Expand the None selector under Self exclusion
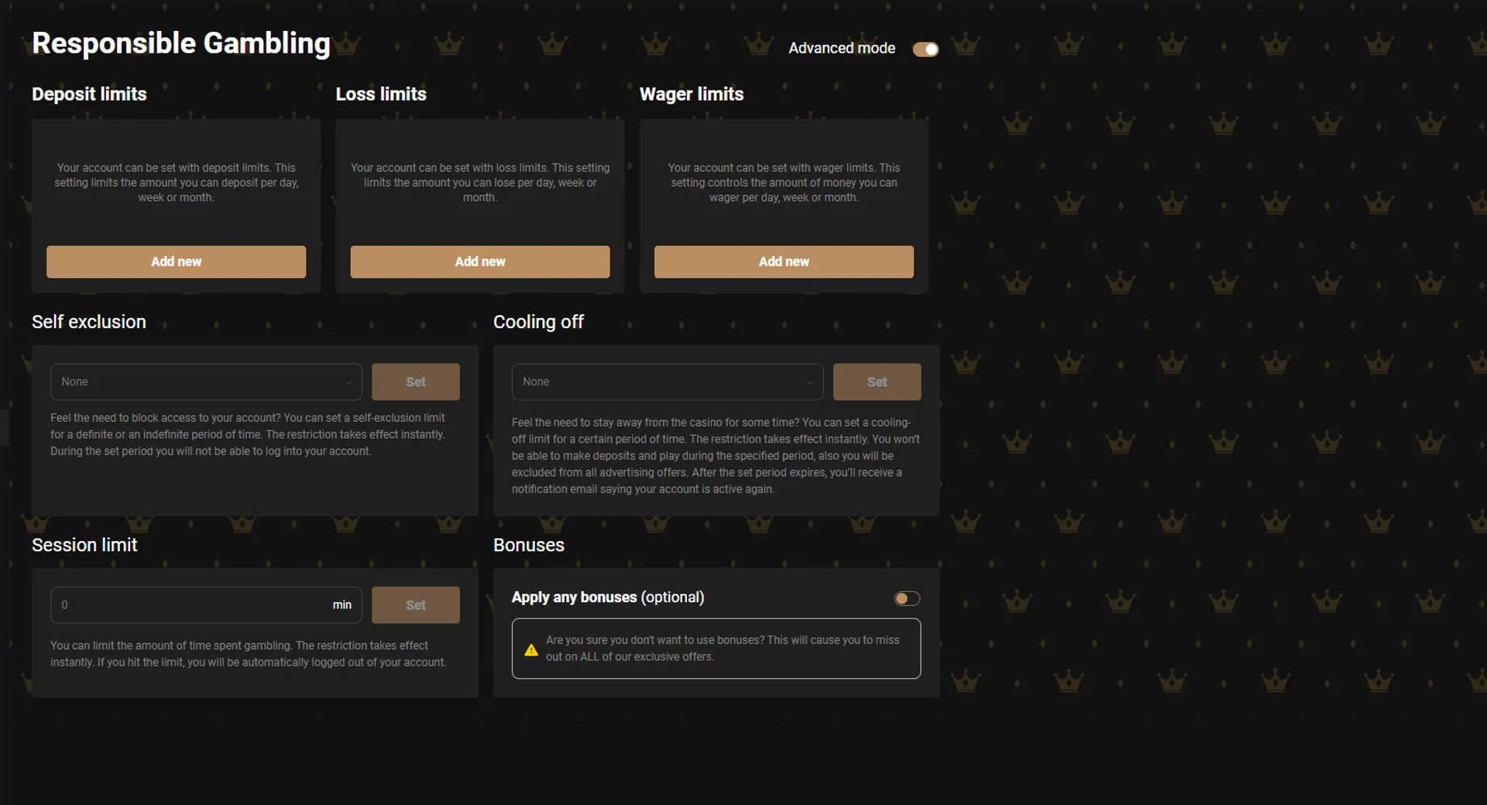The image size is (1487, 805). [x=205, y=382]
